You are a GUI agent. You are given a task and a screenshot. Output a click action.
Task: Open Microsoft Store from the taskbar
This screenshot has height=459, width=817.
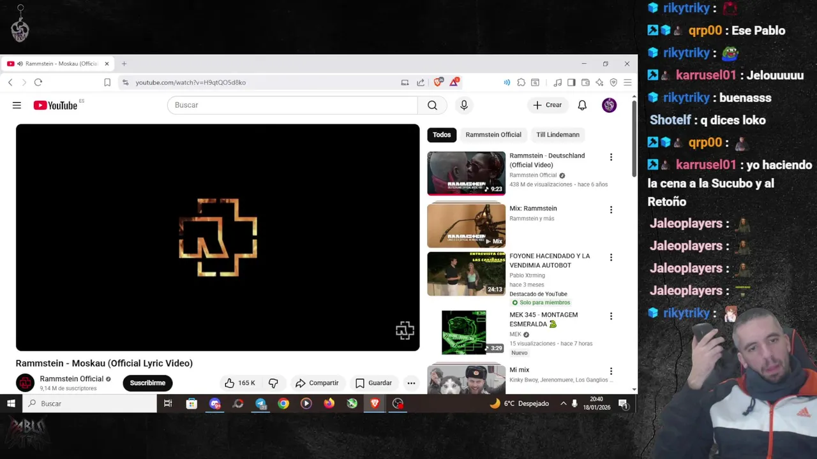tap(191, 404)
